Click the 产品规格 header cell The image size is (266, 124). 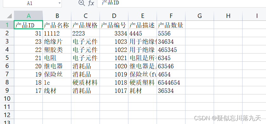(x=86, y=25)
